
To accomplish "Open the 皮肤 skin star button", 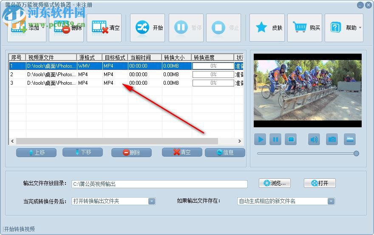I will [267, 28].
